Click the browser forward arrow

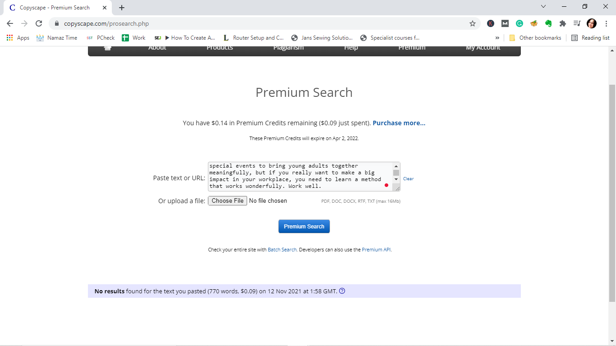coord(24,23)
